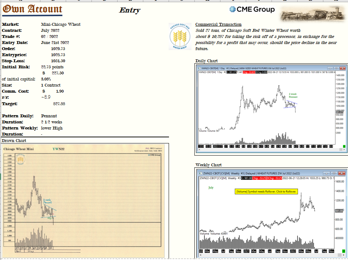The height and width of the screenshot is (260, 348).
Task: Click the Sold 27 tons description line
Action: (x=248, y=30)
